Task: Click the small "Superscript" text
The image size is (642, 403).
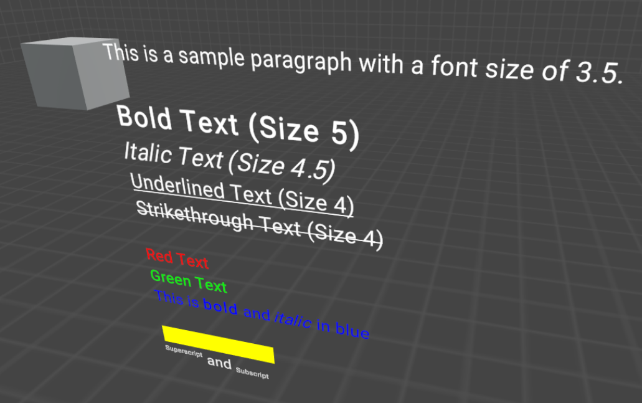Action: (183, 351)
